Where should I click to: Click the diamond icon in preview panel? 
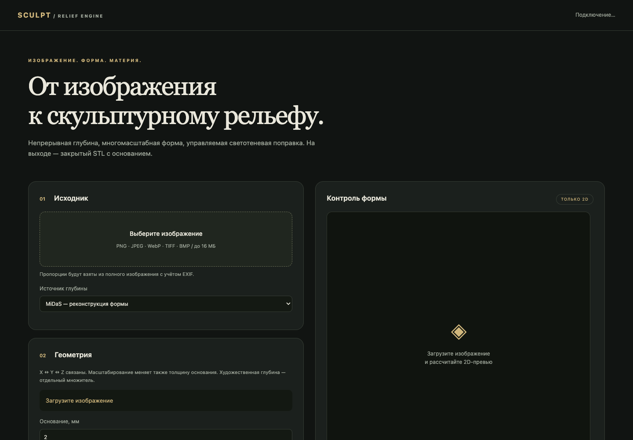(x=458, y=332)
